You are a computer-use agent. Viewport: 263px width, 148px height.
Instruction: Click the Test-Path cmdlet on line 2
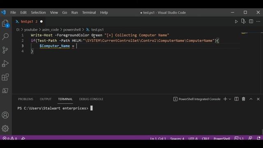click(x=47, y=41)
